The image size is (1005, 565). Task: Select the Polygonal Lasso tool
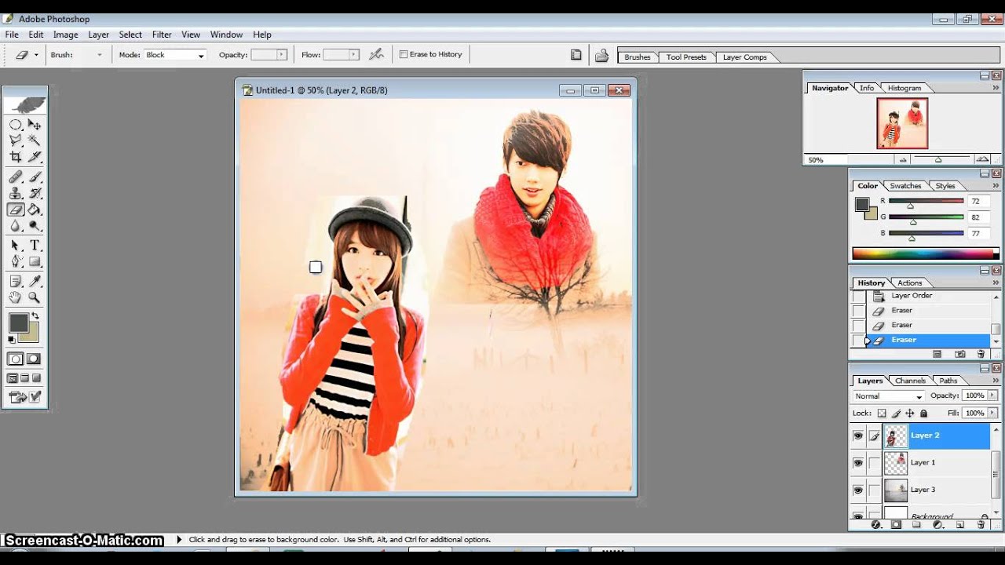coord(16,140)
